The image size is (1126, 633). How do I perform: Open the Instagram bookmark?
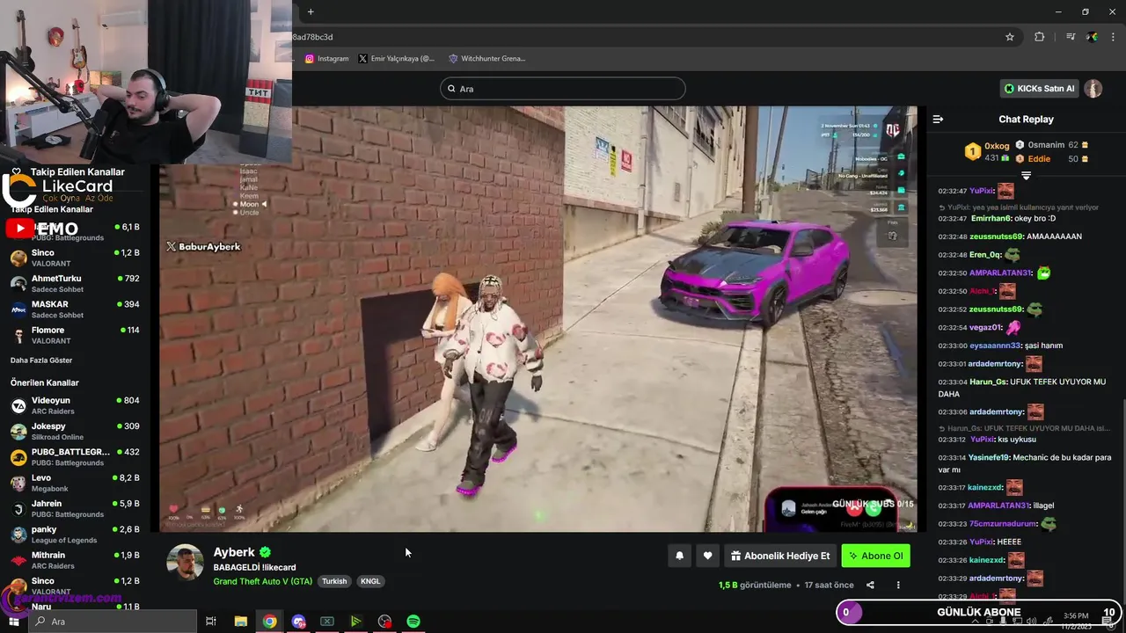point(326,59)
